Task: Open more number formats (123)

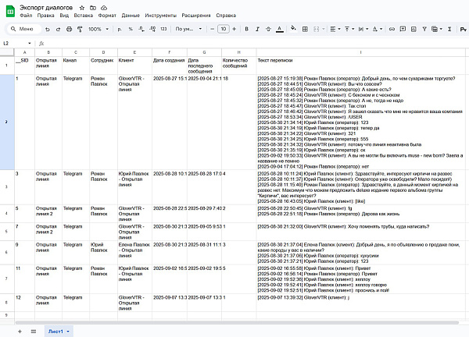Action: [163, 29]
